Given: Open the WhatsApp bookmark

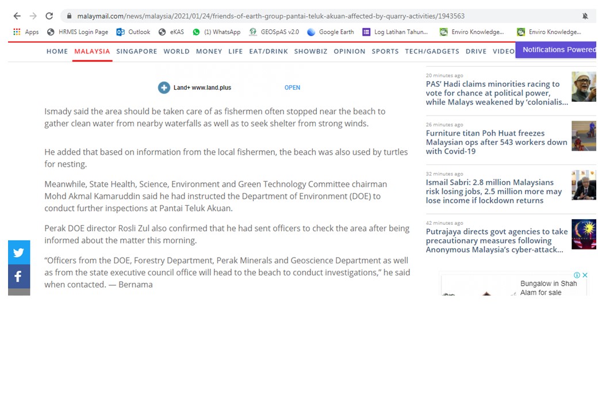Looking at the screenshot, I should point(217,32).
